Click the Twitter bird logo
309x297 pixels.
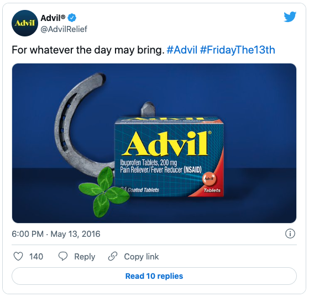[x=290, y=17]
